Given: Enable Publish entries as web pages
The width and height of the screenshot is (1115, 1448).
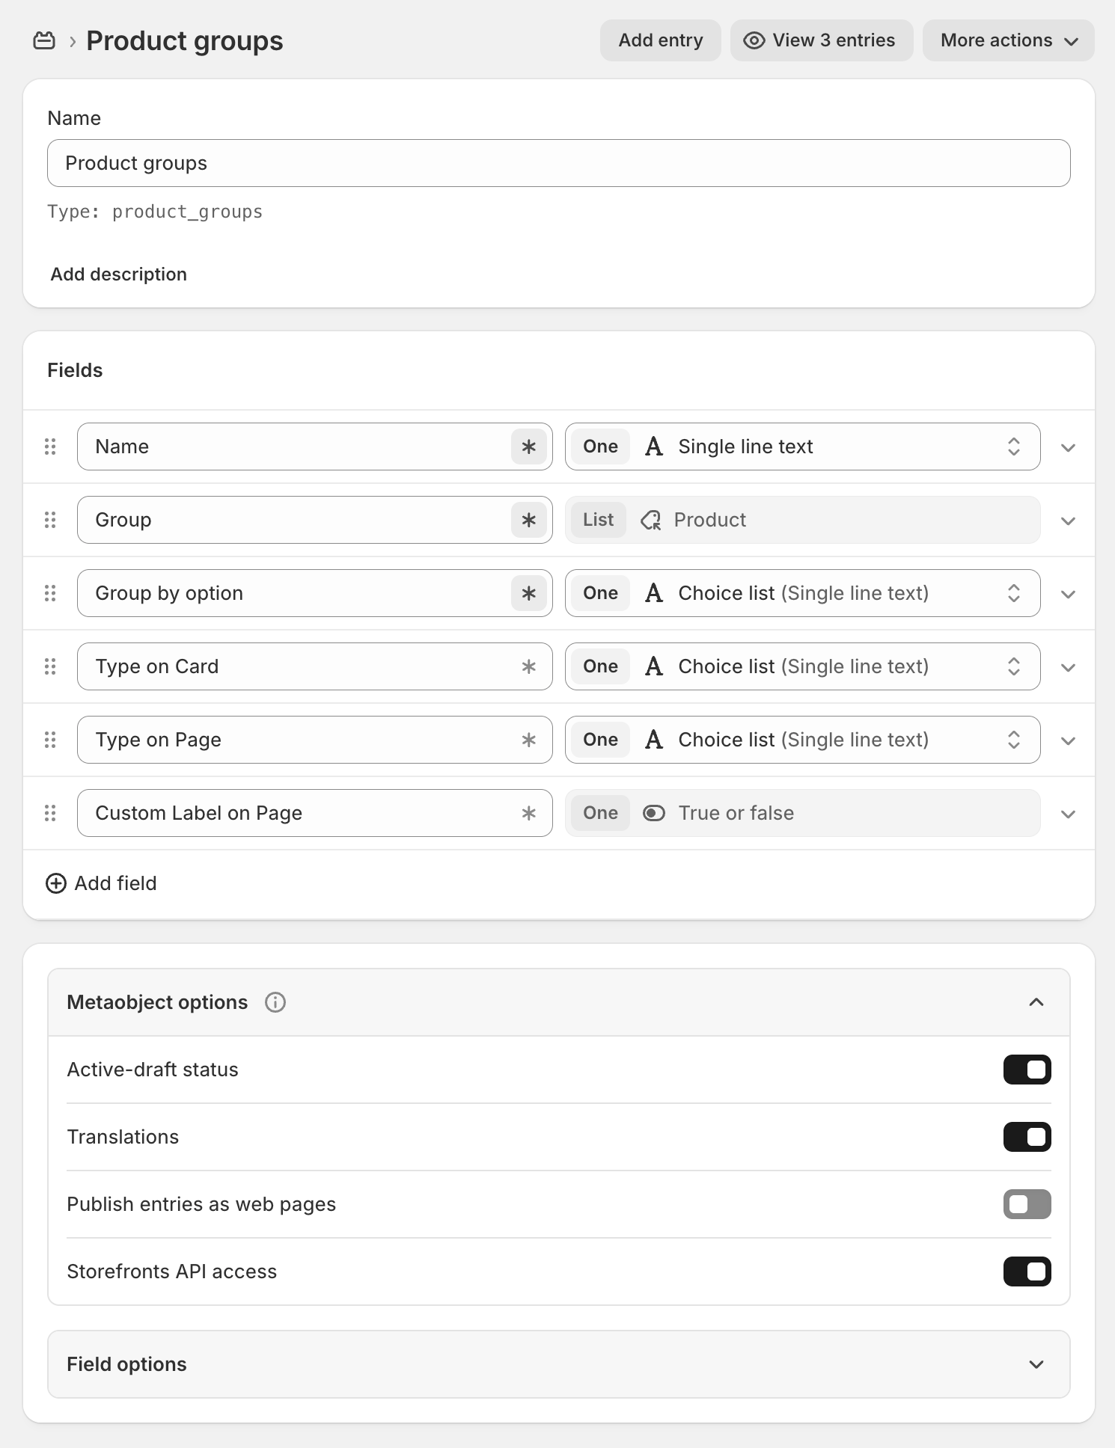Looking at the screenshot, I should click(1027, 1204).
